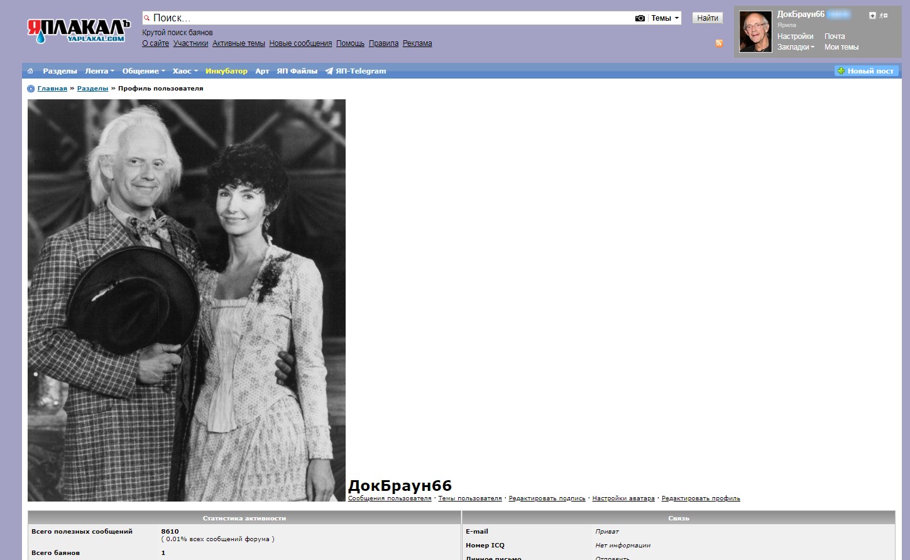Image resolution: width=910 pixels, height=560 pixels.
Task: Go to Разделы via breadcrumb
Action: [92, 89]
